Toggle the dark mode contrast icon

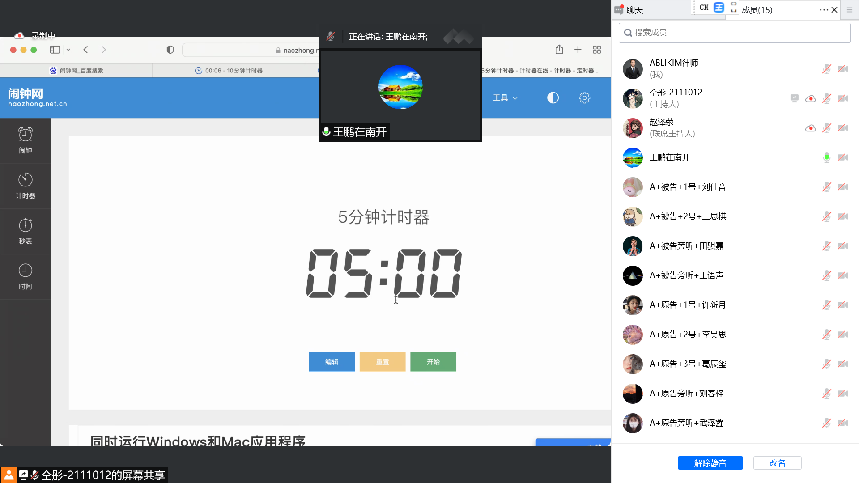point(553,98)
